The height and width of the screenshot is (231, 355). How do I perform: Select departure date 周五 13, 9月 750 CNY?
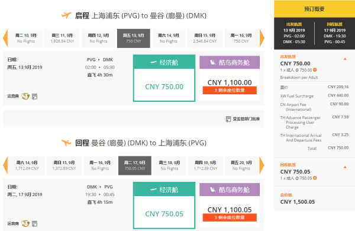click(134, 38)
